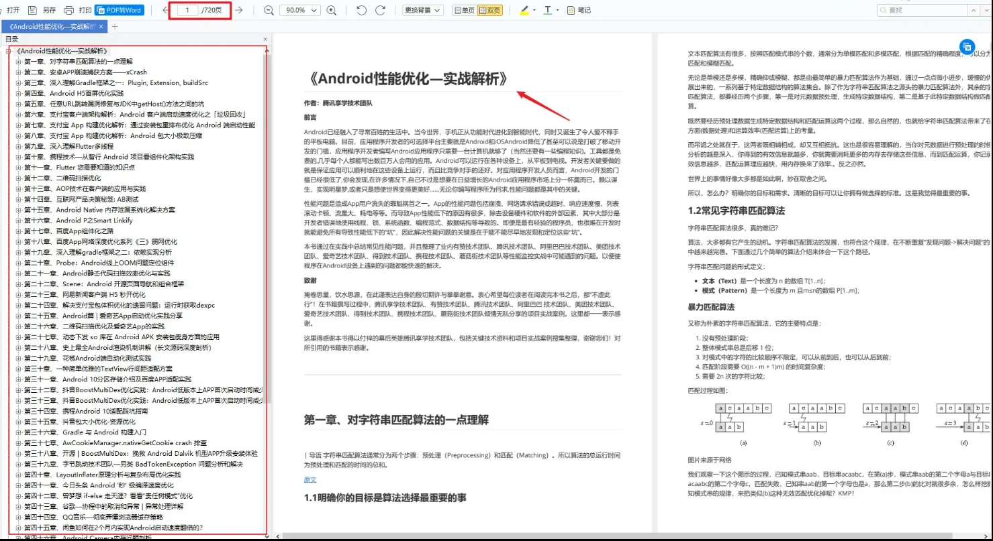Click the 原文 link in chapter one
The height and width of the screenshot is (541, 993).
[310, 479]
